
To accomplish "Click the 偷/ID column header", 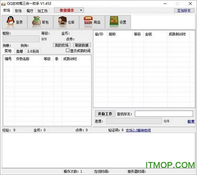I will coord(100,34).
